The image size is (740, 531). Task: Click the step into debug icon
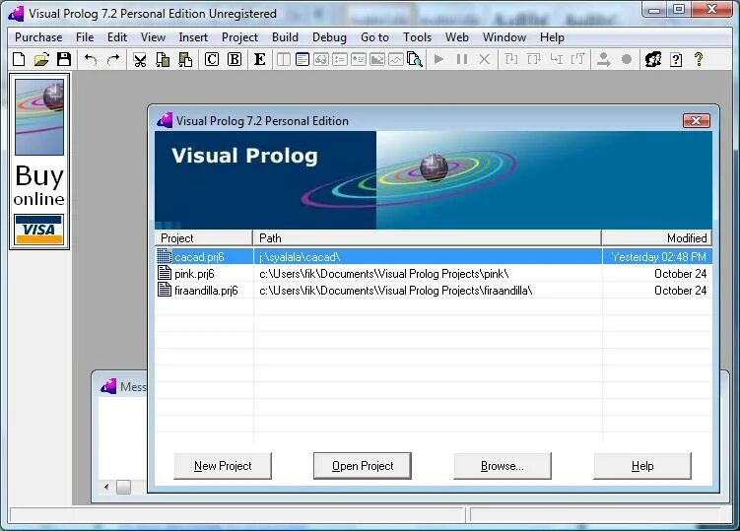(x=511, y=59)
